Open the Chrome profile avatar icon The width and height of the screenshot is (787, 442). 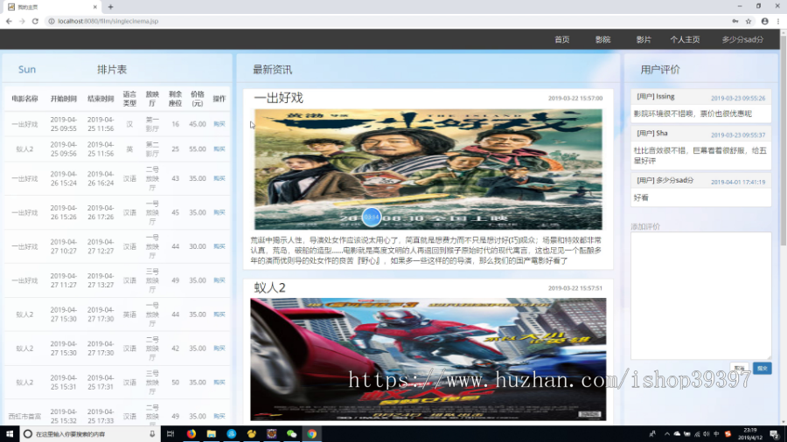click(x=764, y=21)
